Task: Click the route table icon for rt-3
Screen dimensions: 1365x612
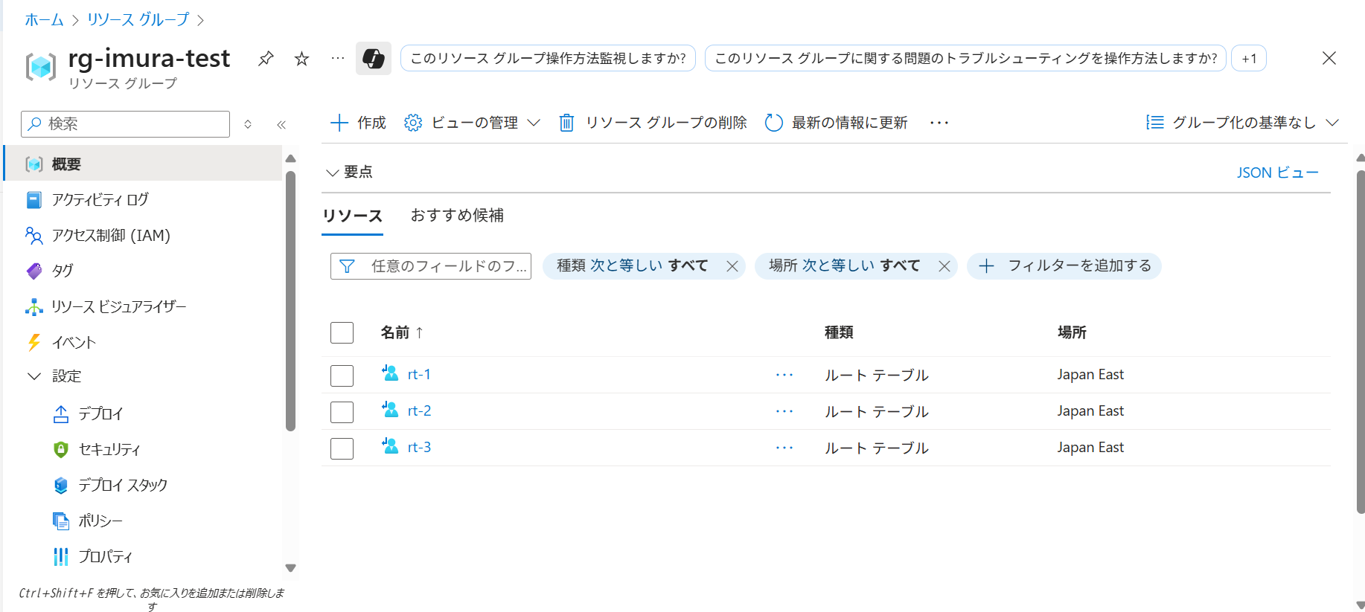Action: (390, 446)
